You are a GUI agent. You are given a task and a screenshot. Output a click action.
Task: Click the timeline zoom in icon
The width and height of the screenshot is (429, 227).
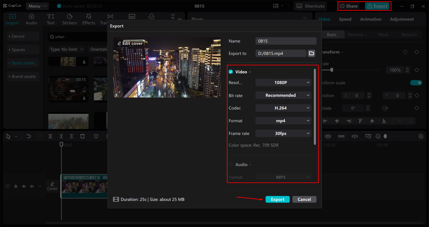click(421, 136)
